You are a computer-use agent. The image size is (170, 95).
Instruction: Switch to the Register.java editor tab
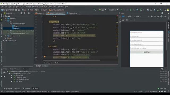click(73, 13)
